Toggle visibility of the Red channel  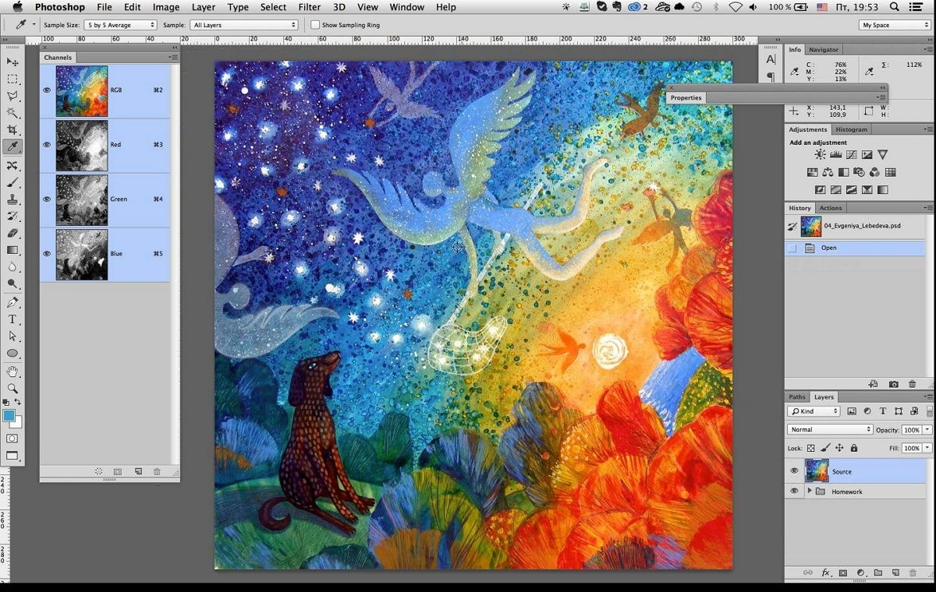click(47, 145)
